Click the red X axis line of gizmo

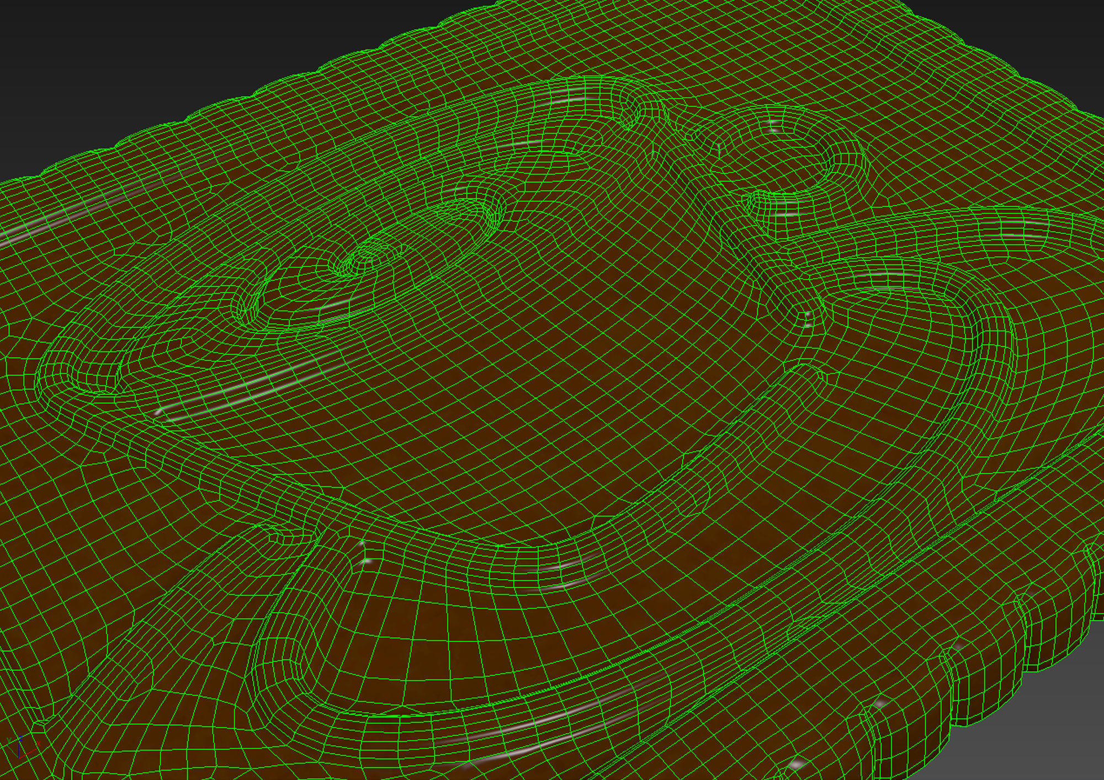tap(29, 753)
